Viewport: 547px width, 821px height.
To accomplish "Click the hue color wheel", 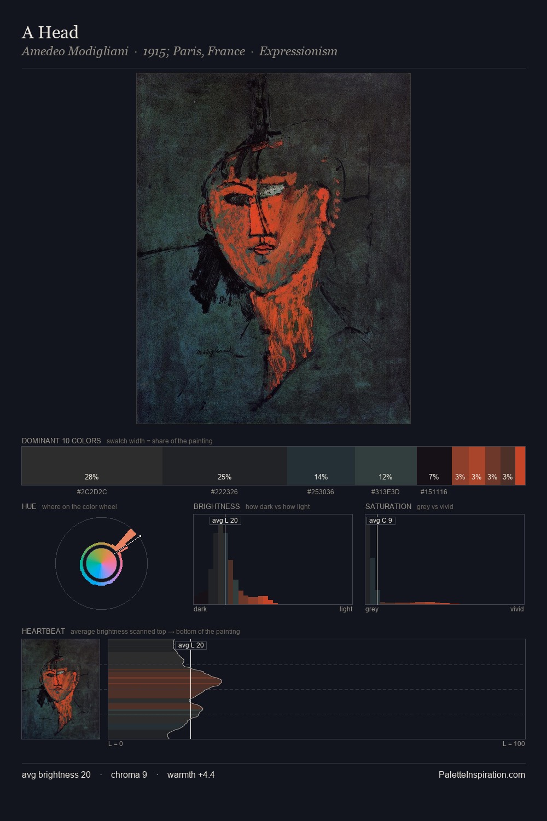I will pyautogui.click(x=101, y=564).
